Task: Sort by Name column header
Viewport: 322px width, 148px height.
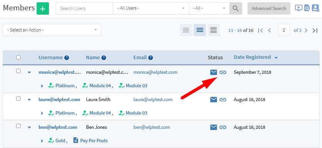Action: [93, 58]
